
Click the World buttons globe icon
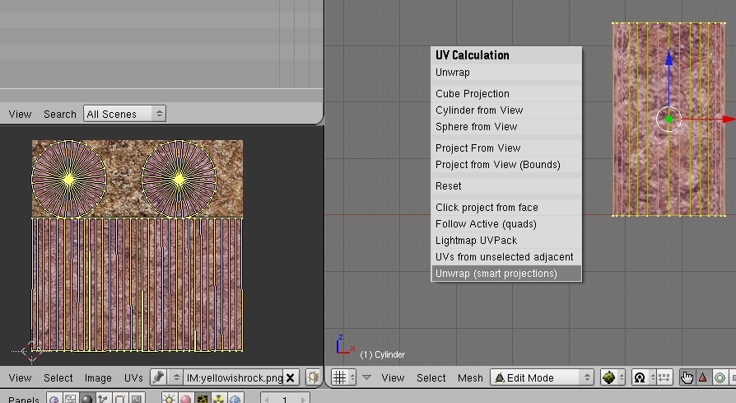[x=235, y=399]
